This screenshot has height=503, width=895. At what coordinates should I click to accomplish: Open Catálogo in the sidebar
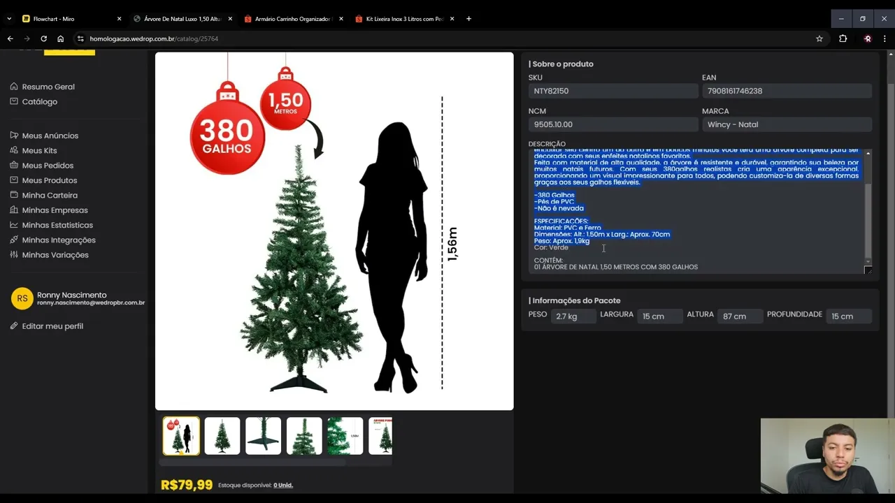click(x=40, y=101)
